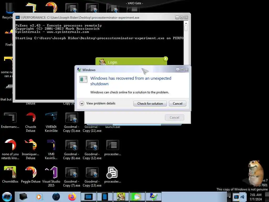The image size is (269, 202).
Task: Click Goodmal - Copy (11).exe label
Action: 92,129
